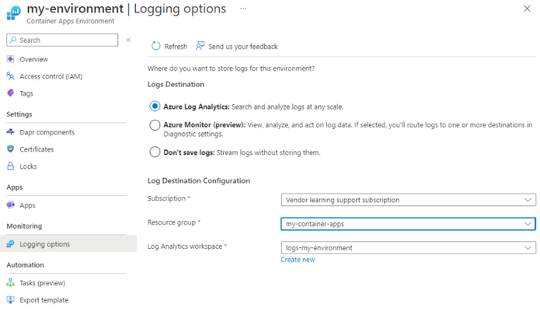The image size is (540, 311).
Task: Select Azure Monitor (preview) radio button
Action: click(x=155, y=124)
